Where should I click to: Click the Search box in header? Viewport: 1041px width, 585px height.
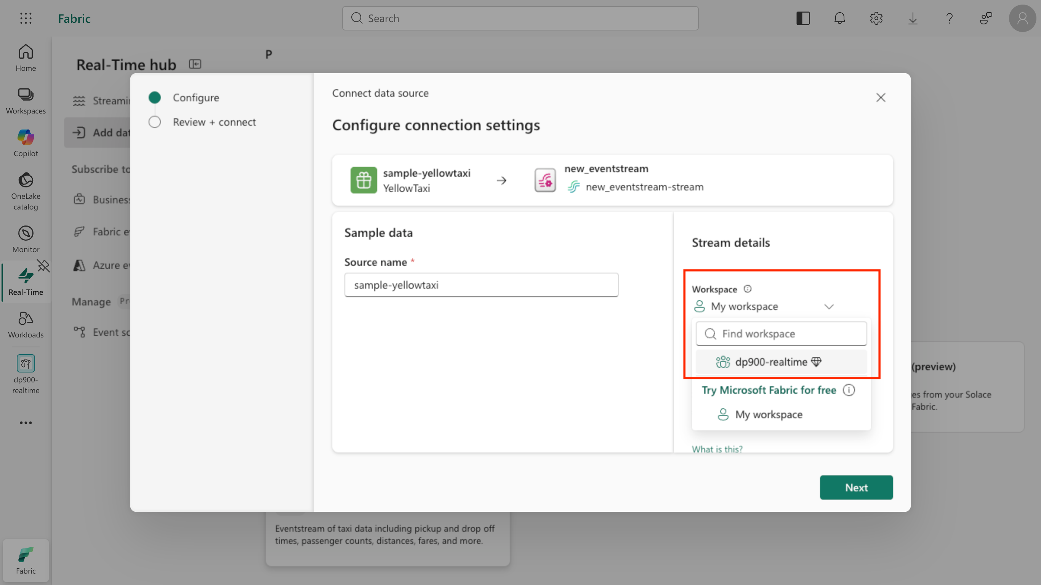click(520, 18)
